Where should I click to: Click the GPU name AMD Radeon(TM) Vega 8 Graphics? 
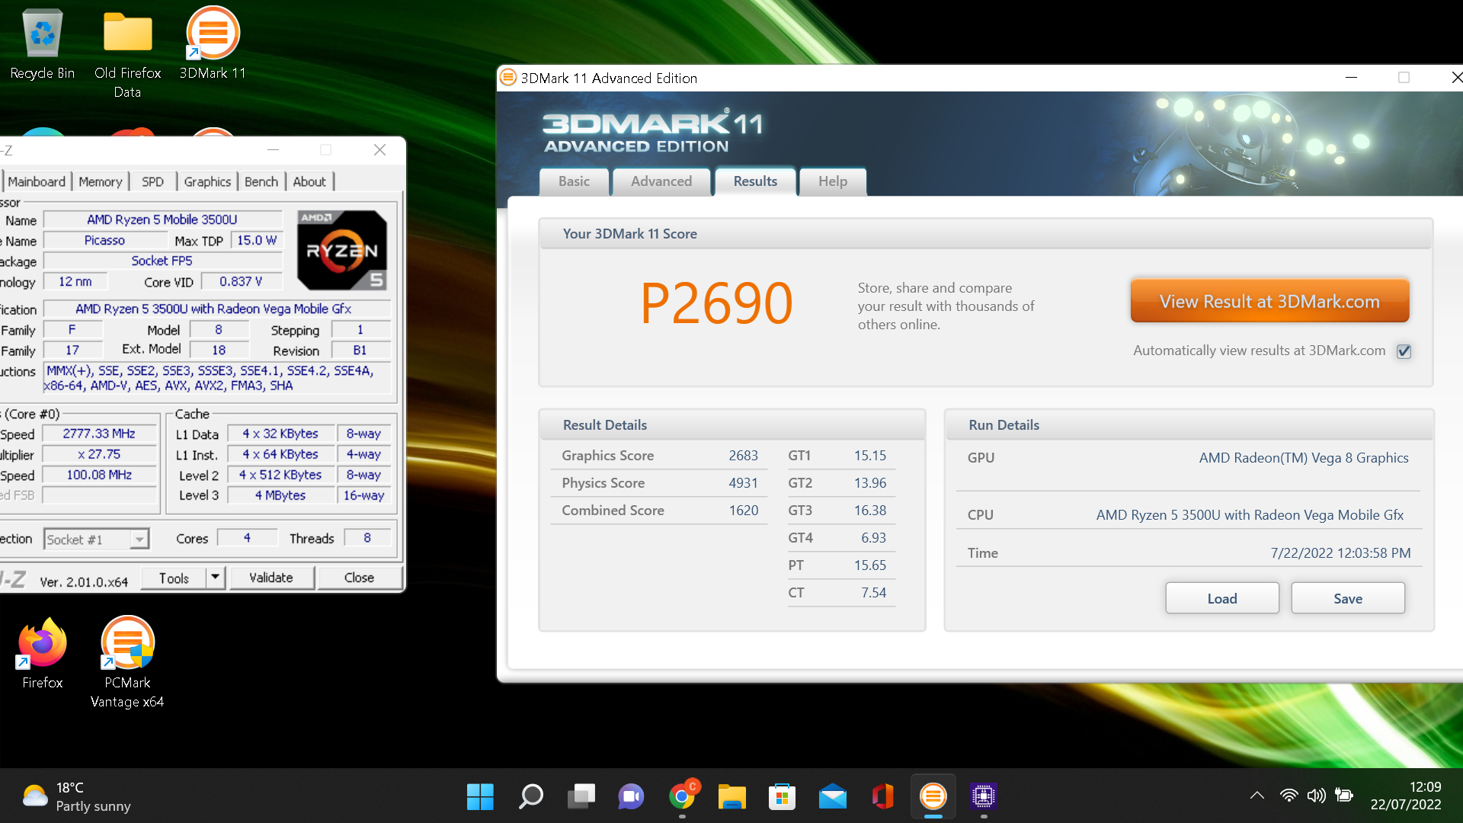1304,458
